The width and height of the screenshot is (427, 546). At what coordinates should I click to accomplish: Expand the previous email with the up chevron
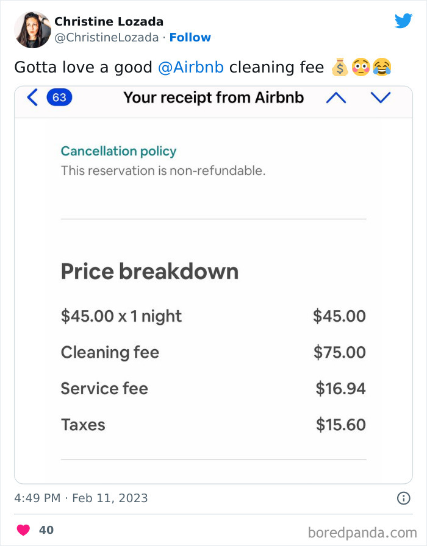click(x=335, y=97)
